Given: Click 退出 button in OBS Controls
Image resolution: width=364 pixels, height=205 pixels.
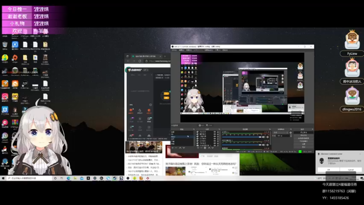Looking at the screenshot, I should click(303, 147).
